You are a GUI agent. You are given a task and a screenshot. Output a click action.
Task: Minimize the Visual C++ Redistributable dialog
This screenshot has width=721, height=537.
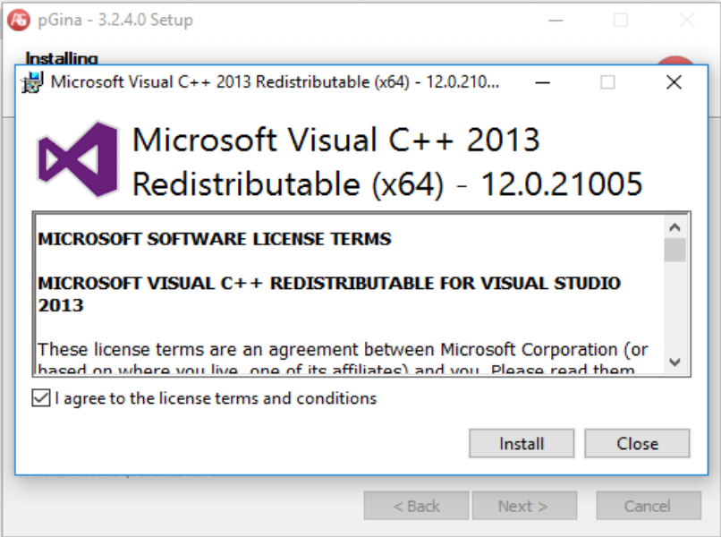542,82
